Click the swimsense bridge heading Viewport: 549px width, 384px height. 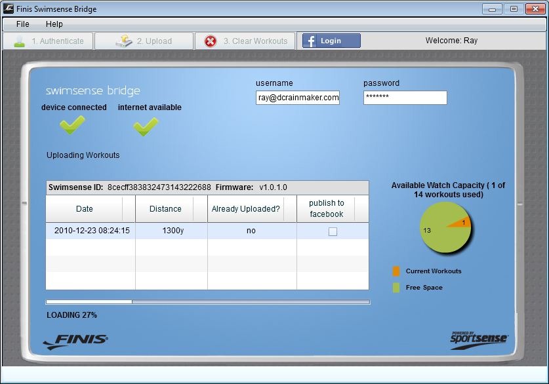point(92,91)
